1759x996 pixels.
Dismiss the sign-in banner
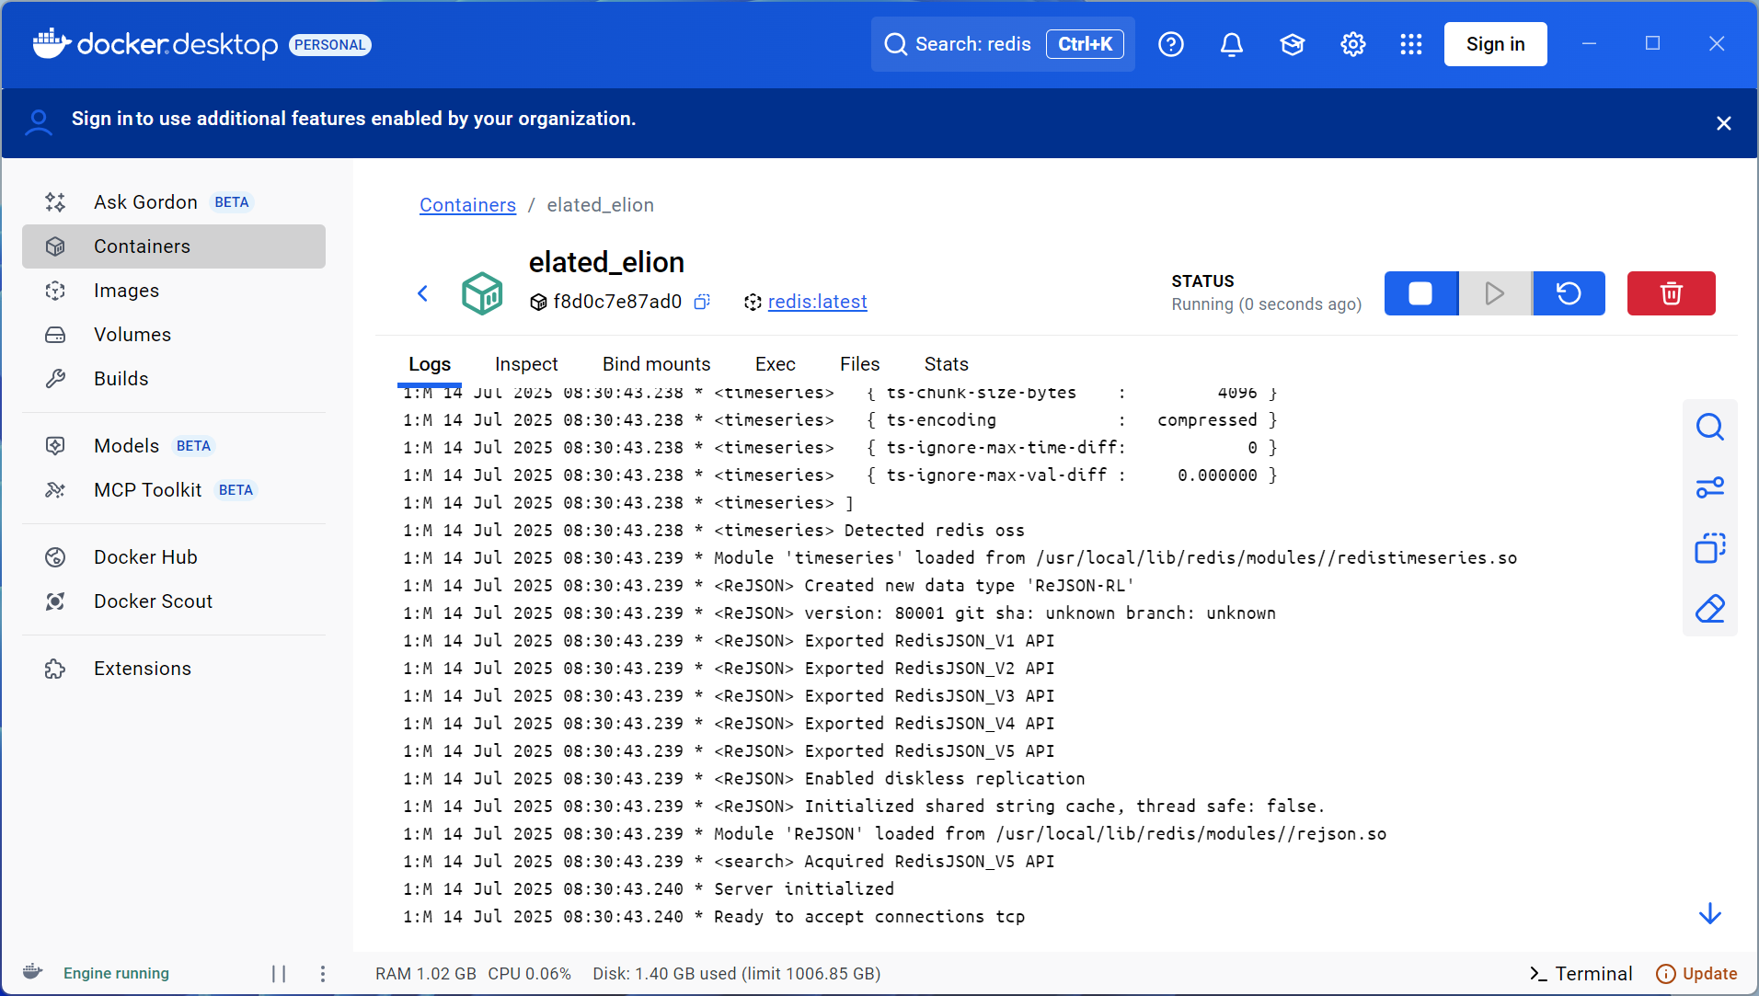pos(1724,123)
